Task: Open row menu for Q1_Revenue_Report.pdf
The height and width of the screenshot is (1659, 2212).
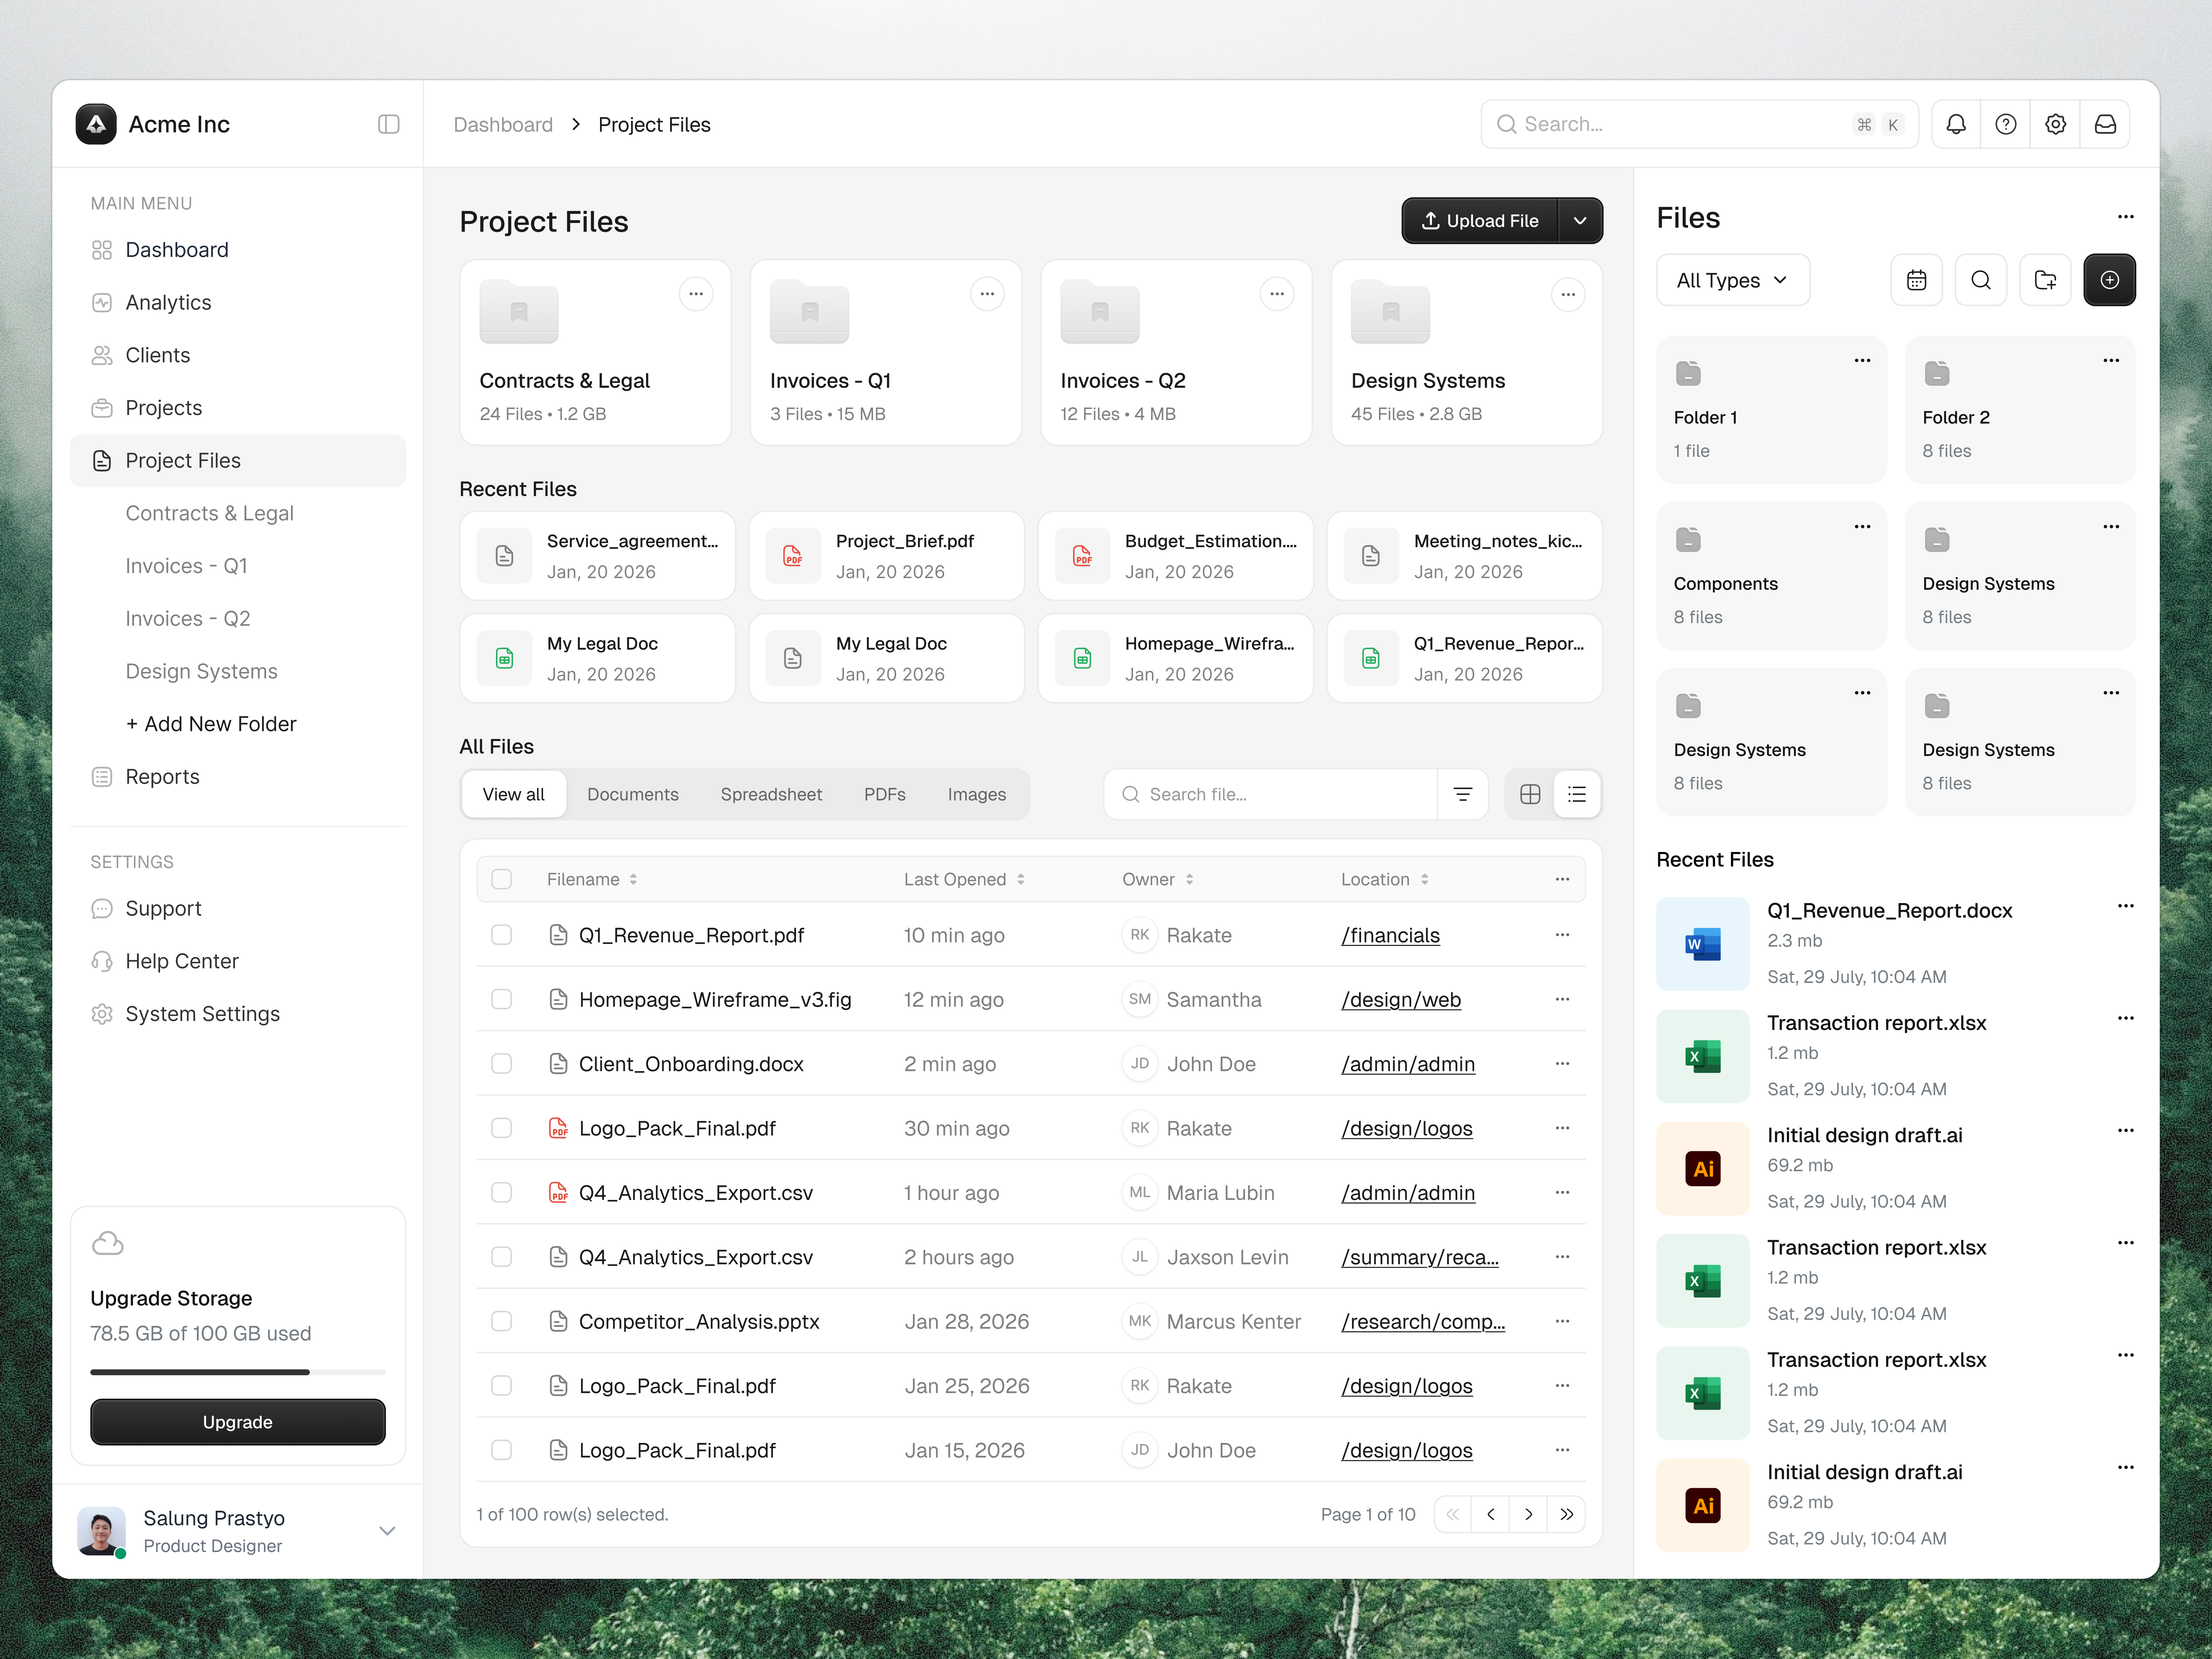Action: pyautogui.click(x=1562, y=935)
